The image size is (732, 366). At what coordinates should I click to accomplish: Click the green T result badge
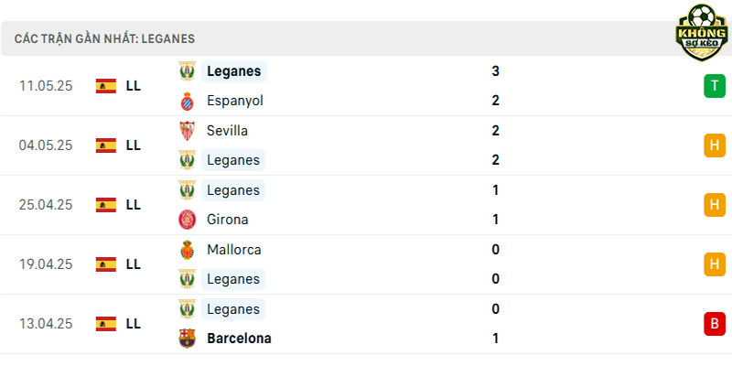pos(715,86)
